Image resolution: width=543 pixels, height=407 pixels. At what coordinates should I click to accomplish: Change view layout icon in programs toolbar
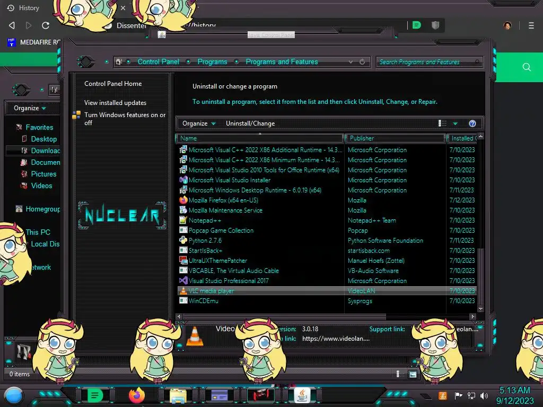pyautogui.click(x=442, y=123)
